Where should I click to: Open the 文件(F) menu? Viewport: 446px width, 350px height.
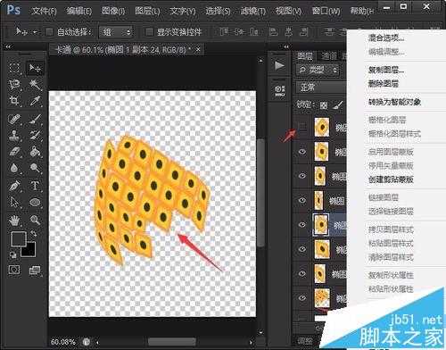pos(44,12)
